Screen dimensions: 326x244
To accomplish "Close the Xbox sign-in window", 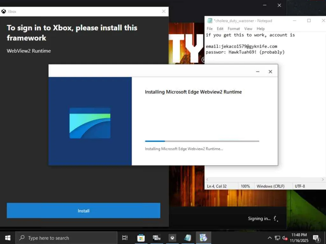I will tap(164, 11).
